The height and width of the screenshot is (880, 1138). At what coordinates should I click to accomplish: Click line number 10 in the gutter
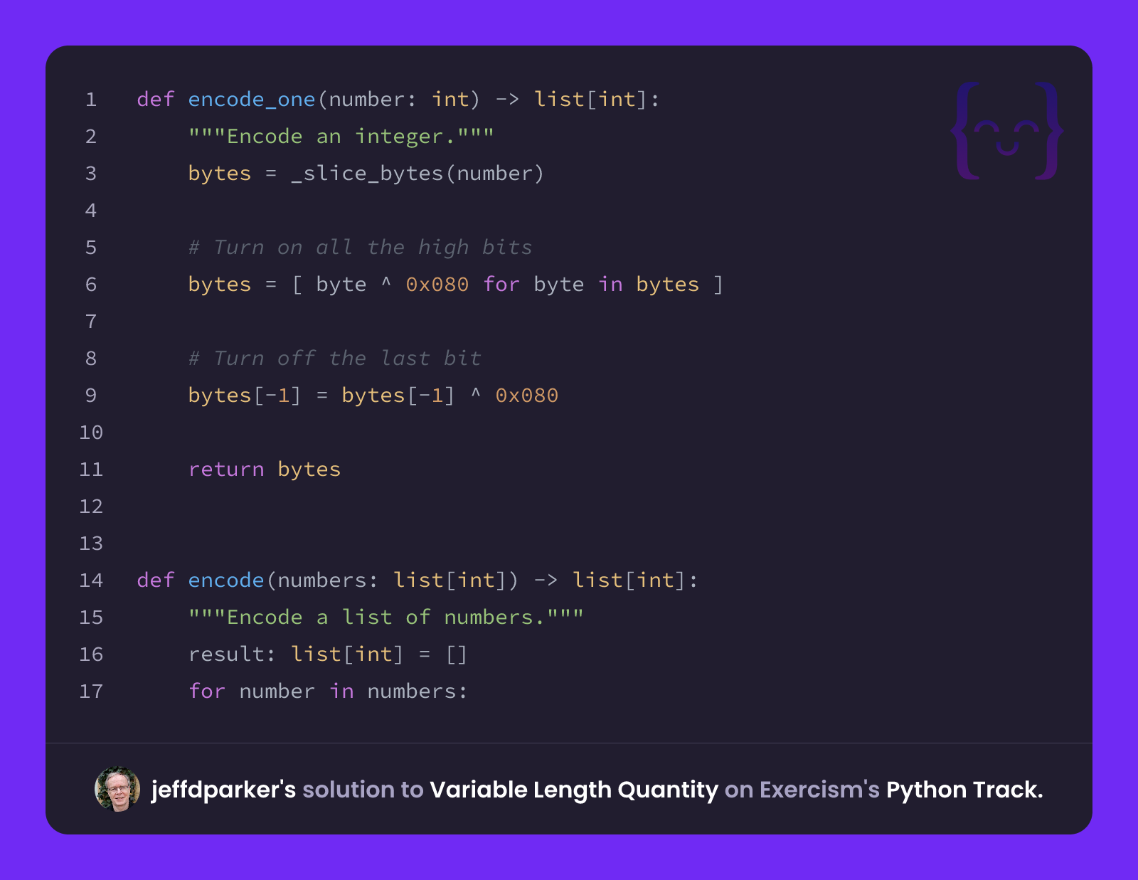[x=91, y=432]
